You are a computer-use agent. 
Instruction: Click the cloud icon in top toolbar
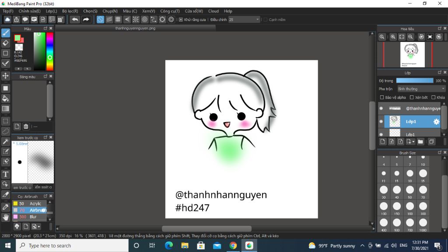pyautogui.click(x=7, y=19)
